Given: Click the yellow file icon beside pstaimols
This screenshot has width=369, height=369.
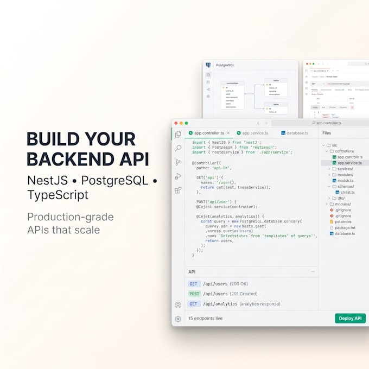Looking at the screenshot, I should click(332, 222).
